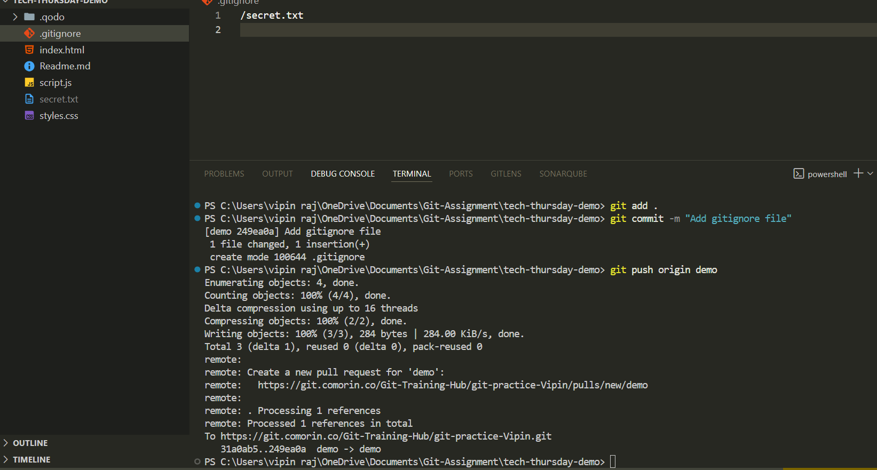Click the text file icon beside secret.txt
877x470 pixels.
29,99
